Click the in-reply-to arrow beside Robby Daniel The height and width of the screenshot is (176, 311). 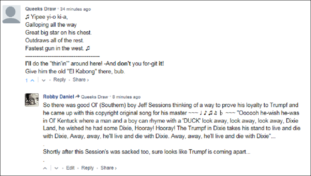click(x=77, y=97)
